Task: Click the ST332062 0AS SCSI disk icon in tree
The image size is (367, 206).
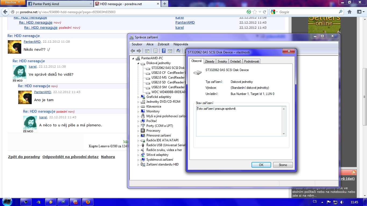Action: 148,68
